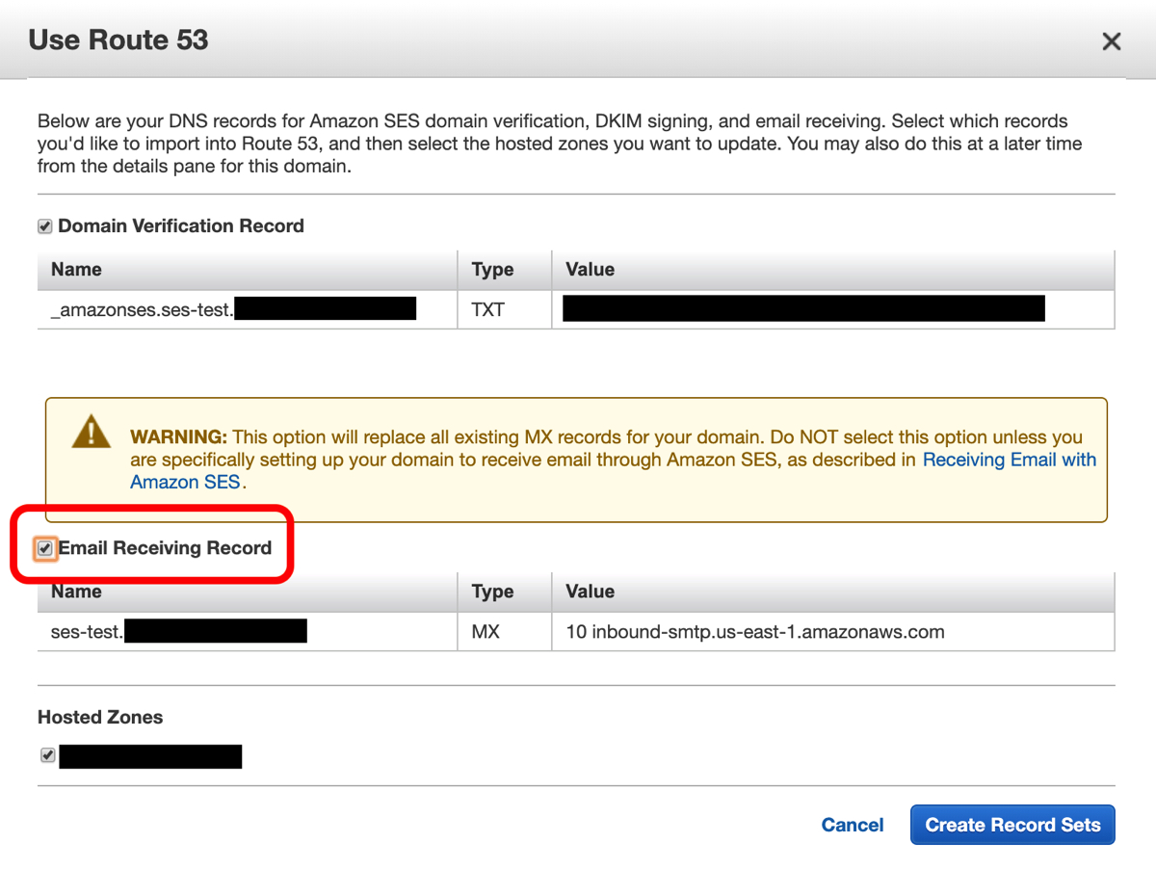Image resolution: width=1156 pixels, height=869 pixels.
Task: Click Name header in Domain Verification table
Action: tap(76, 270)
